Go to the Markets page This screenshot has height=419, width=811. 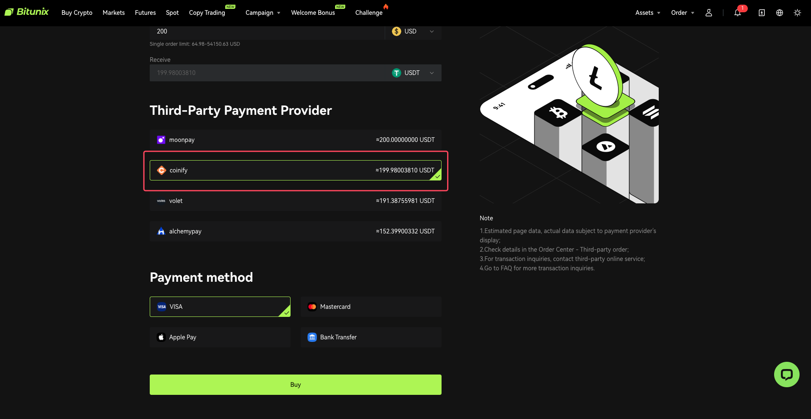114,13
